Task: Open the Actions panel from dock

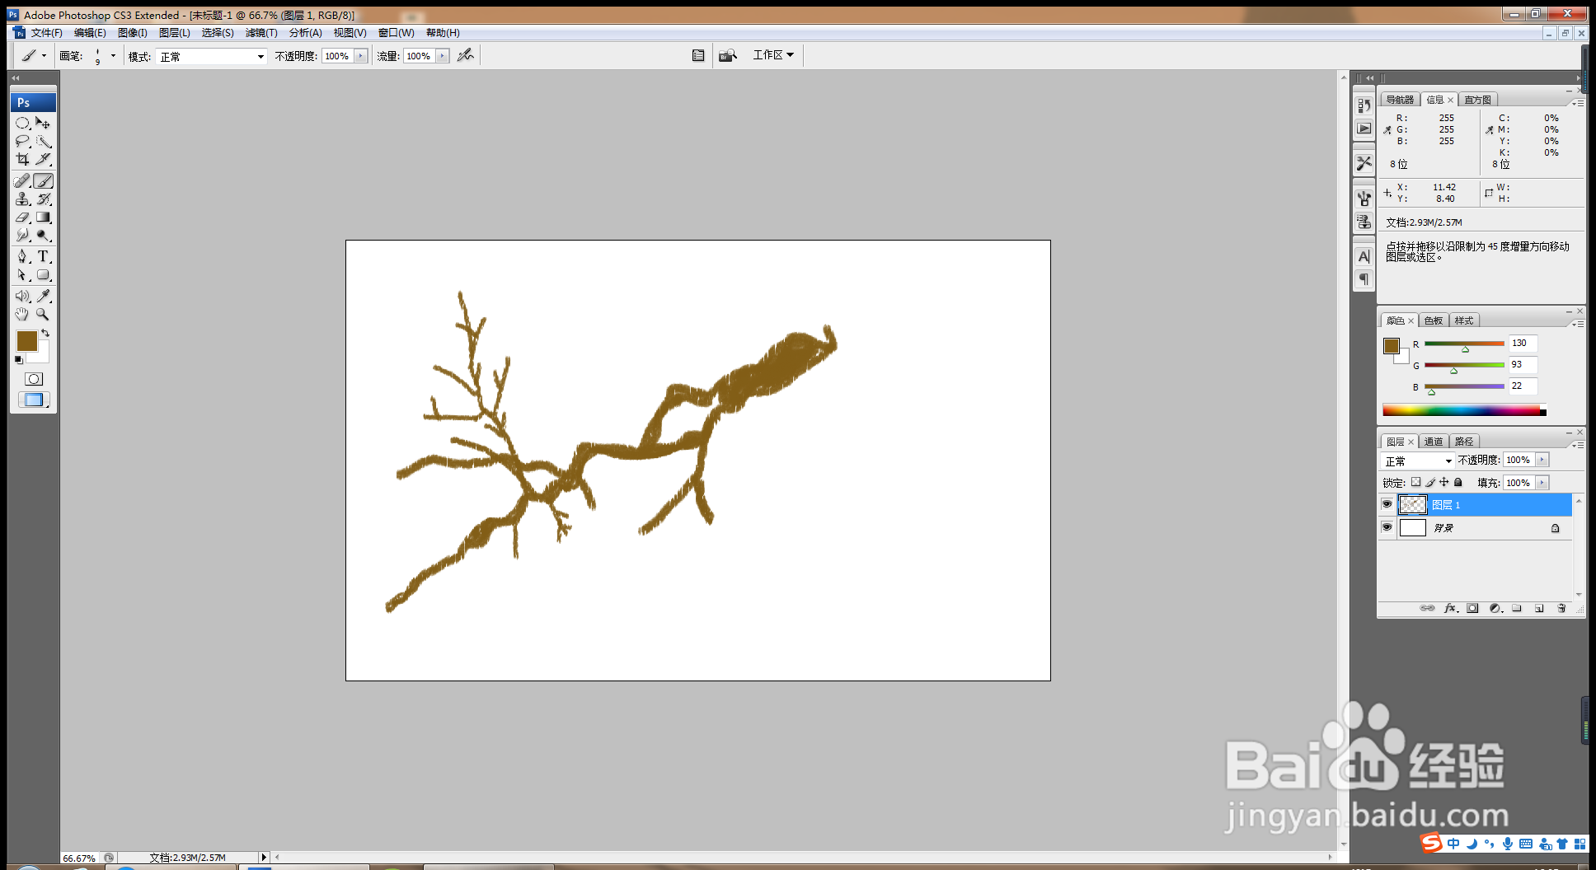Action: tap(1364, 129)
